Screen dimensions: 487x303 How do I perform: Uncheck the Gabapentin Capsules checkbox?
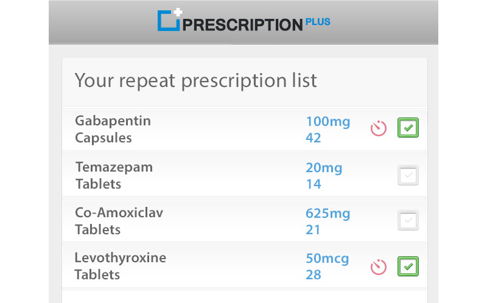[408, 128]
